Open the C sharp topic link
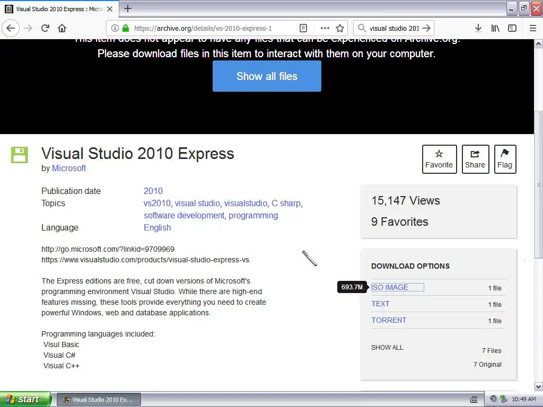543x407 pixels. (x=286, y=203)
